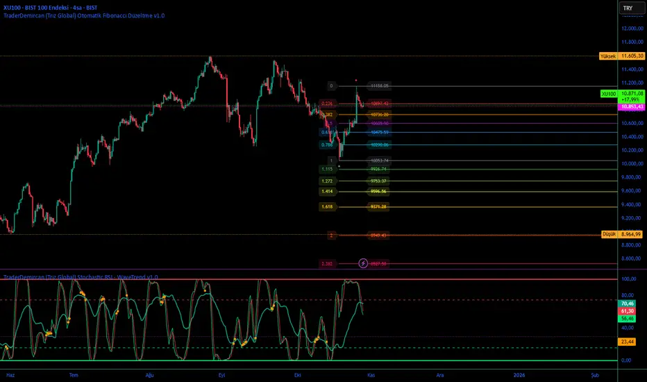Click the red 61,30 indicator value
Screen dimensions: 647x382
[x=627, y=311]
